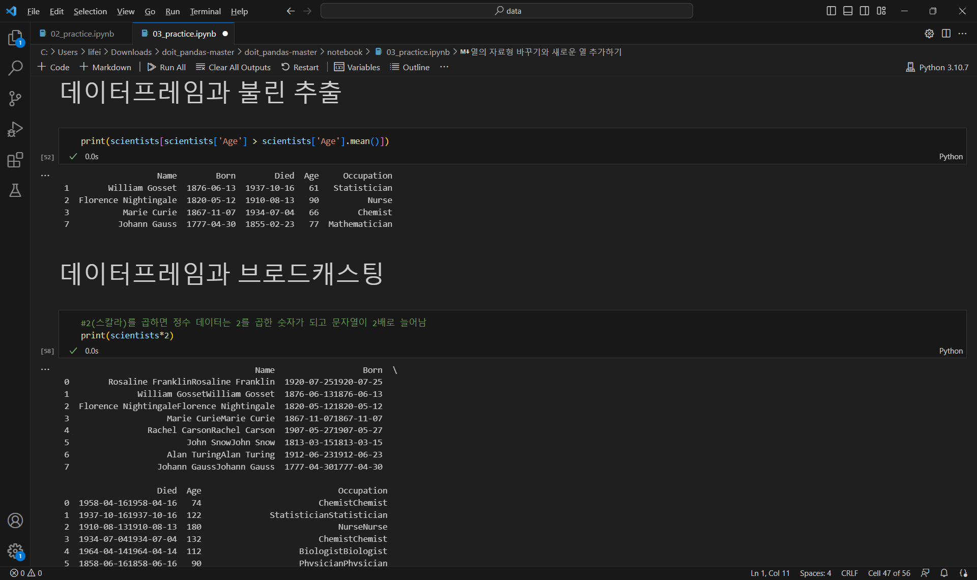The image size is (977, 580).
Task: Click the data search command box
Action: click(x=507, y=11)
